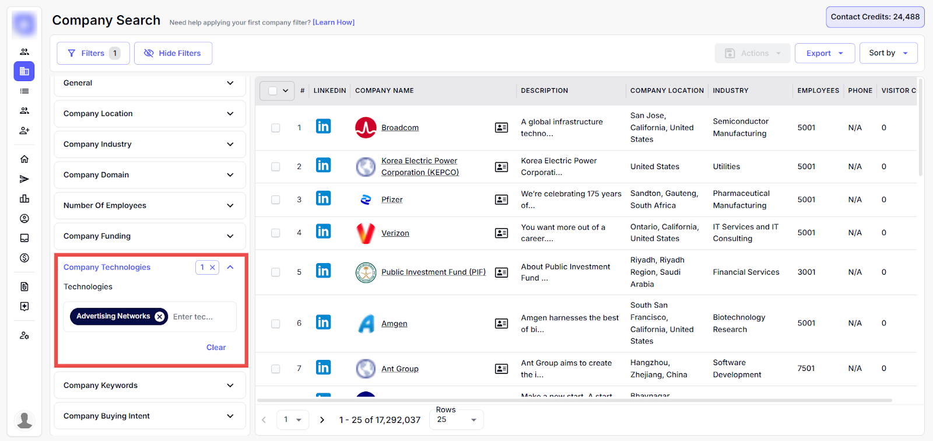Open contact card icon for Verizon
Screen dimensions: 933x441
pos(501,233)
